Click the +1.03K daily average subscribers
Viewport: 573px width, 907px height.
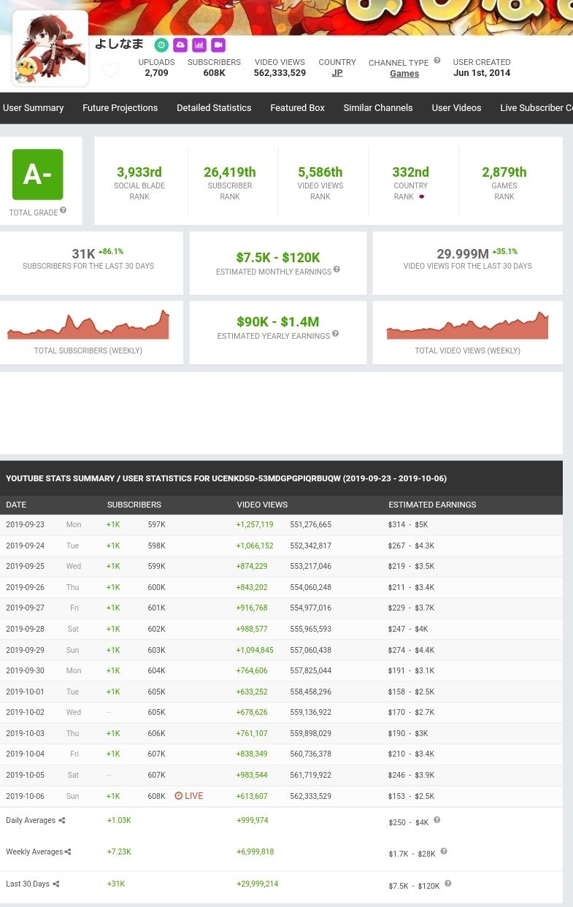119,821
